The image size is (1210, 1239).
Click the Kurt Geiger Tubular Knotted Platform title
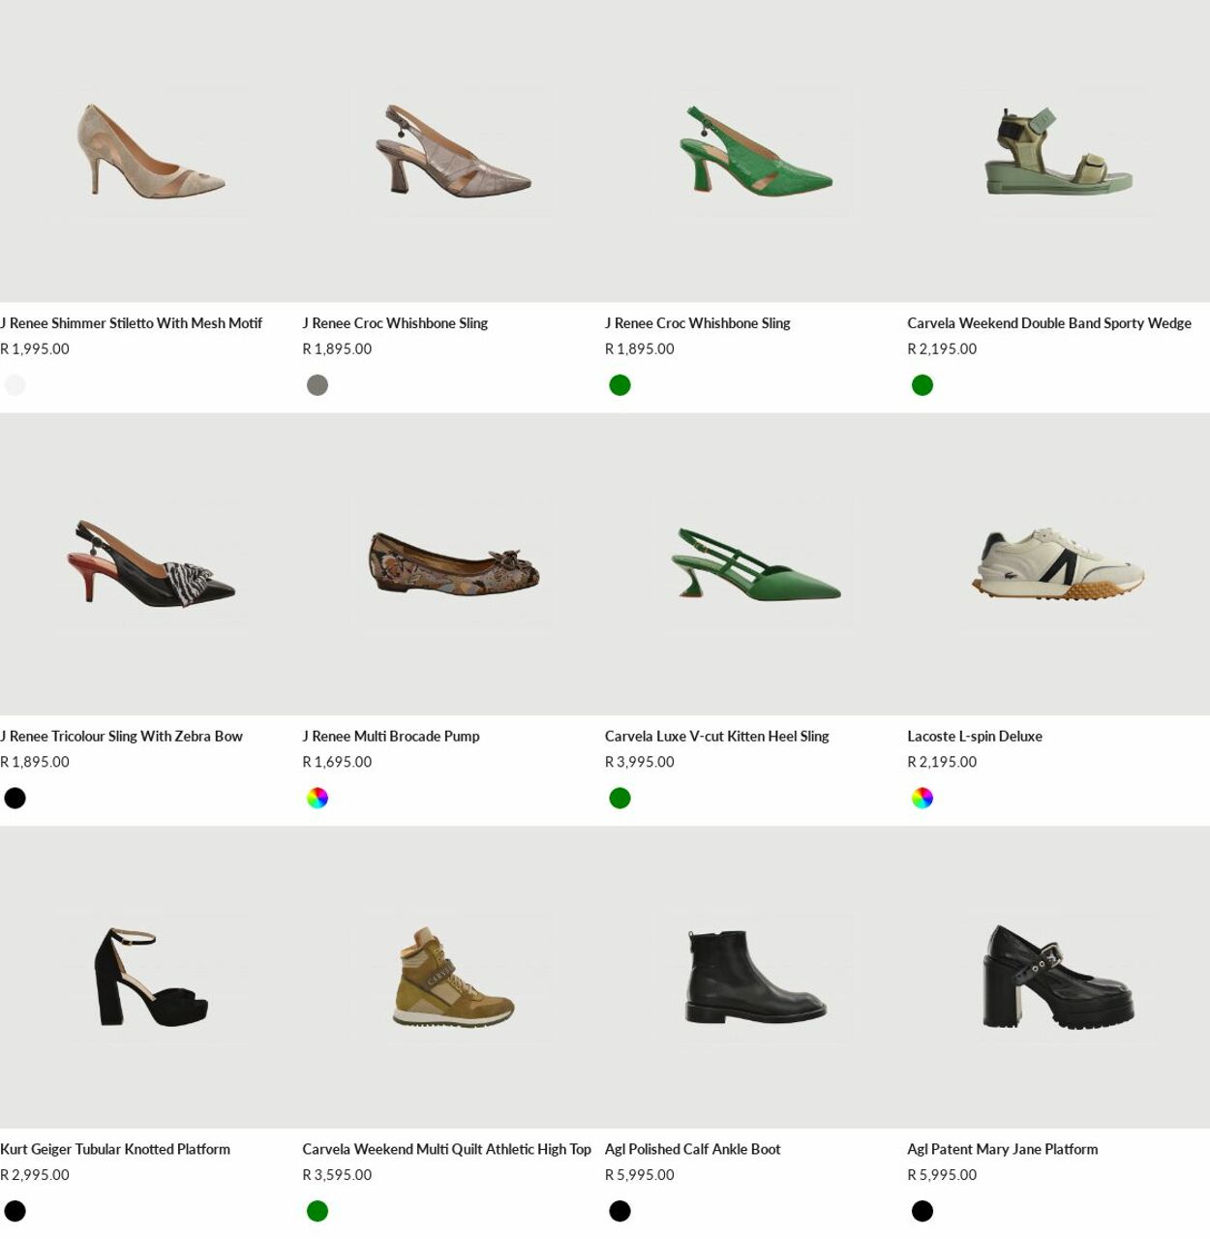[115, 1149]
